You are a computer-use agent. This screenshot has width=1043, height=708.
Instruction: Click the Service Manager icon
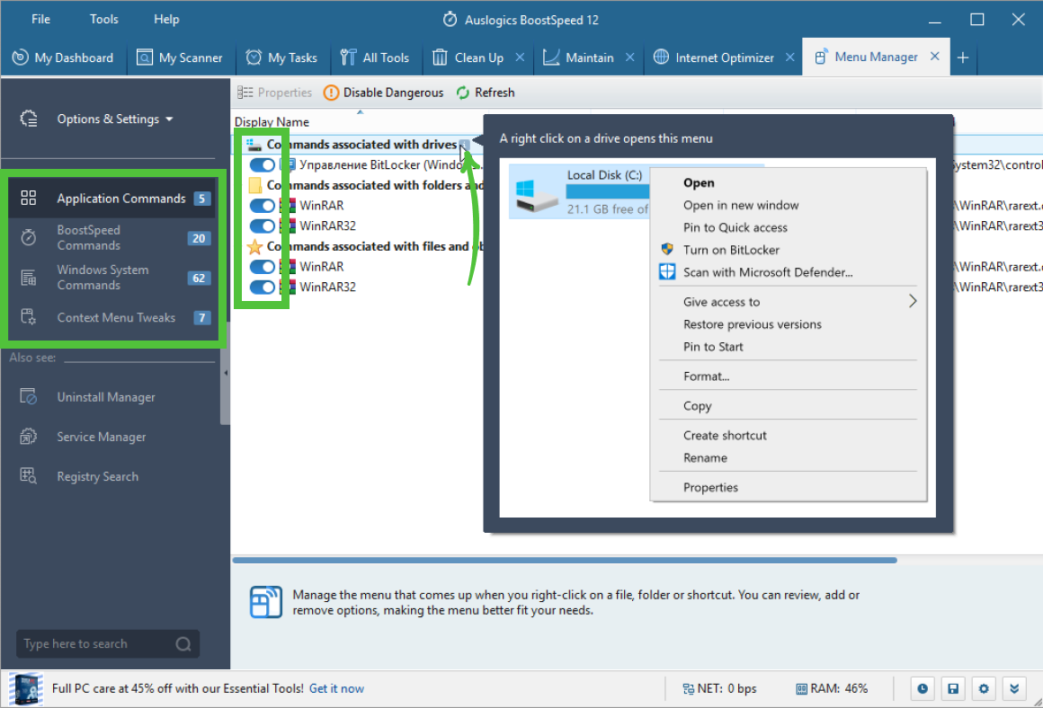29,437
